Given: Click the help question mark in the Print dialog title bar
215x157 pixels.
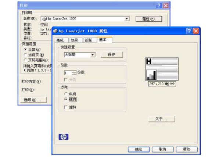Looking at the screenshot, I should pos(159,6).
